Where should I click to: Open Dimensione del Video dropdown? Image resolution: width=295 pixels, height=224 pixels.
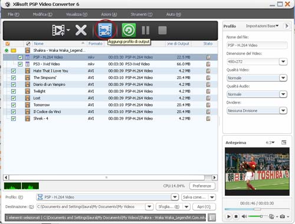click(x=283, y=61)
